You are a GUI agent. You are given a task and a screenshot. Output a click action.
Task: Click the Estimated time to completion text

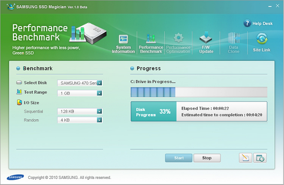tap(222, 115)
